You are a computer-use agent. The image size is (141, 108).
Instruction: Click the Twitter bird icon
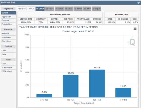click(x=138, y=3)
